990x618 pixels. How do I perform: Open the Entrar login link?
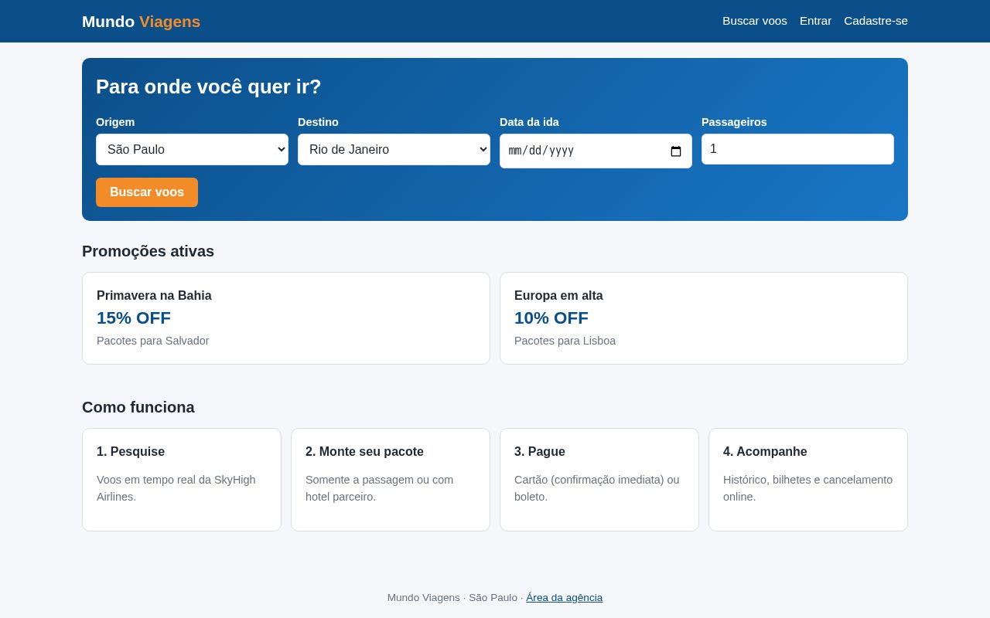click(815, 21)
